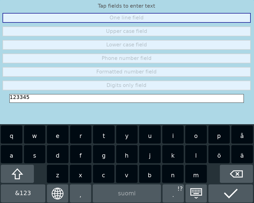Toggle the shift arrow key
254x203 pixels.
click(17, 174)
